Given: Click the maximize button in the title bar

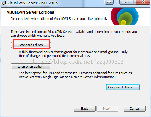Looking at the screenshot, I should coord(132,2).
